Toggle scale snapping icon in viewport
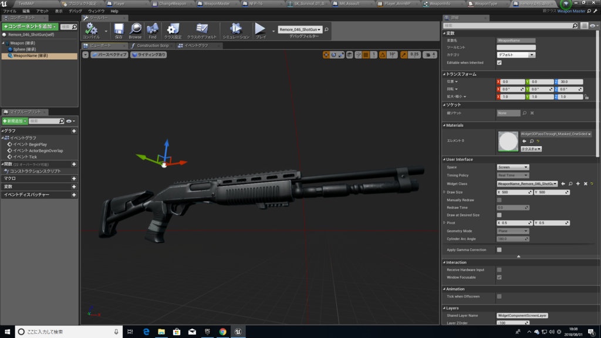 point(404,55)
